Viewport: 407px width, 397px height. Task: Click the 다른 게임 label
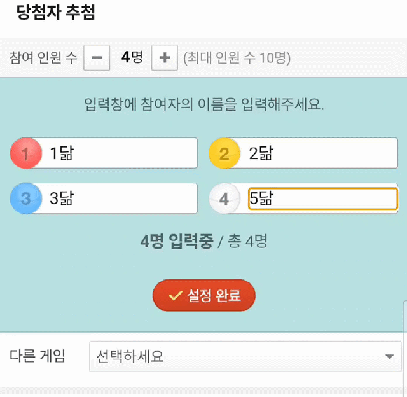38,356
